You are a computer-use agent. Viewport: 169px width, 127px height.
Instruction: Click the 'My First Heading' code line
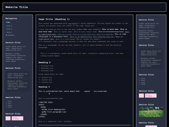click(x=53, y=109)
